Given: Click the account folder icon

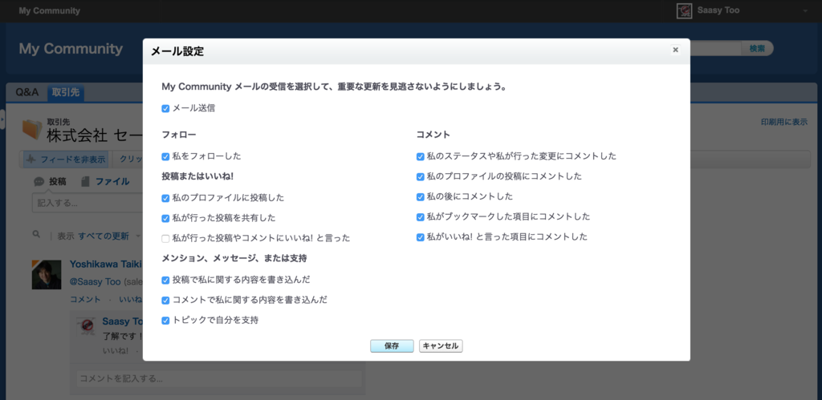Looking at the screenshot, I should tap(32, 130).
